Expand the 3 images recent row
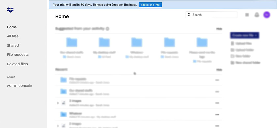This screenshot has width=277, height=128. (x=58, y=103)
